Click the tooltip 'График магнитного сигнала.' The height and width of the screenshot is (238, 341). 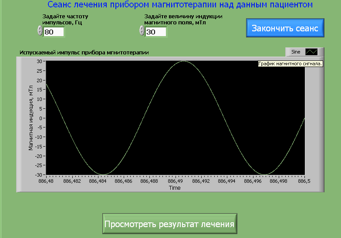(290, 64)
